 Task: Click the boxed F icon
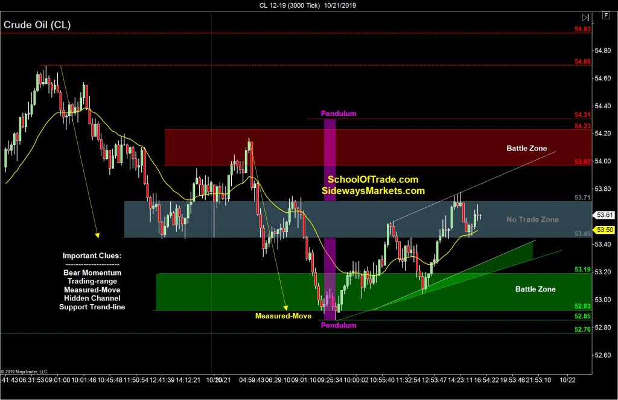click(605, 15)
